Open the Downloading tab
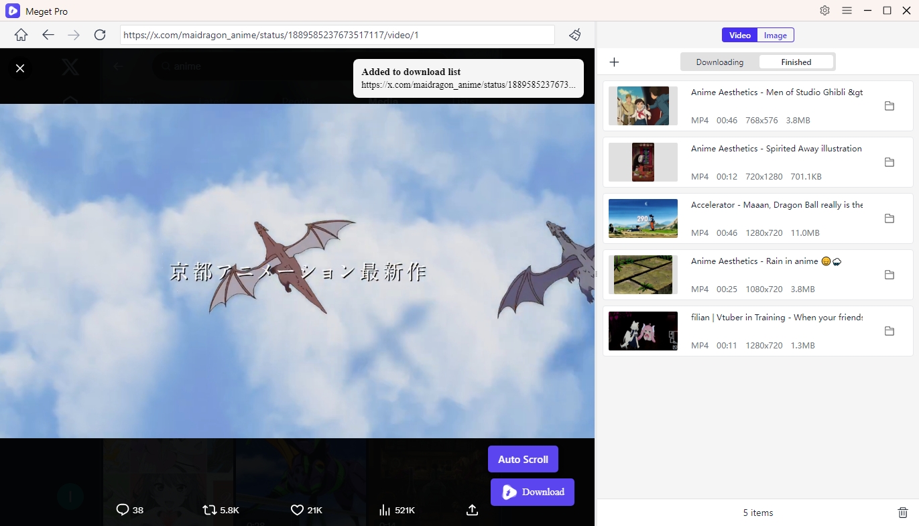This screenshot has width=919, height=526. coord(720,62)
